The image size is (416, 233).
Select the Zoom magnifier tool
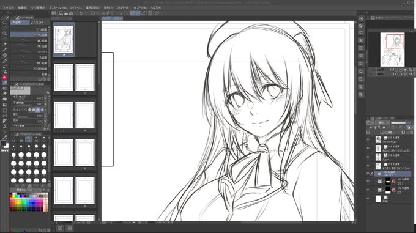click(4, 23)
